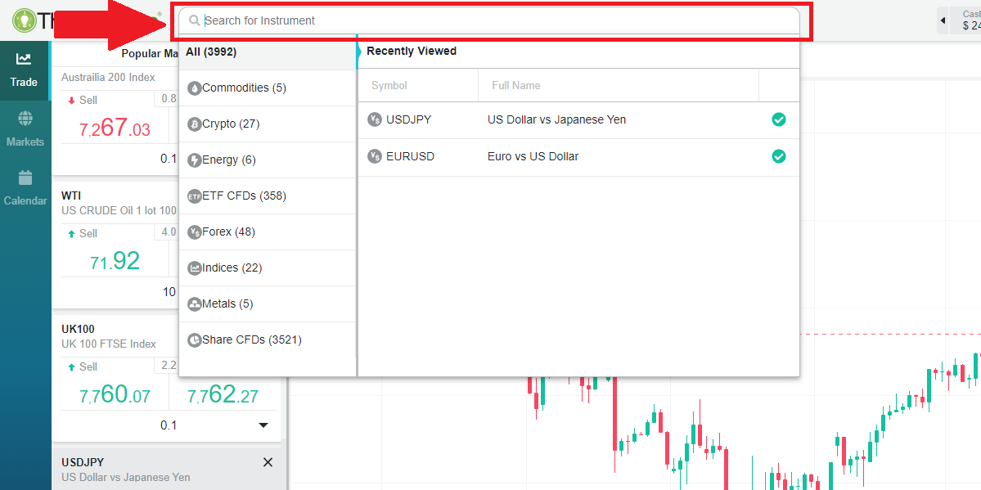
Task: Open the Indices (22) category
Action: pyautogui.click(x=268, y=267)
